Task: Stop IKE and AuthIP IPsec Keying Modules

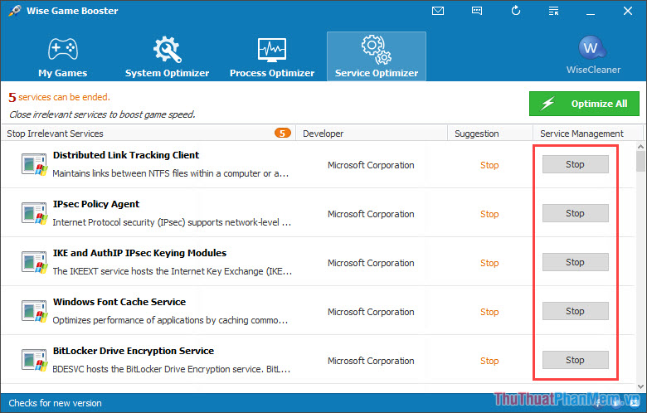Action: pyautogui.click(x=575, y=263)
